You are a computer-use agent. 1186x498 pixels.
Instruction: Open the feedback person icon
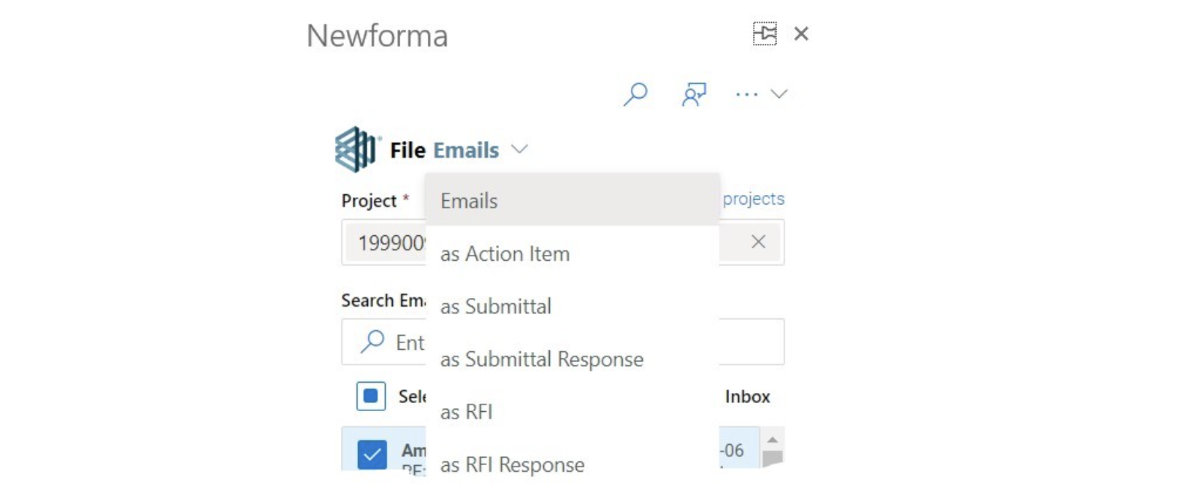point(694,94)
